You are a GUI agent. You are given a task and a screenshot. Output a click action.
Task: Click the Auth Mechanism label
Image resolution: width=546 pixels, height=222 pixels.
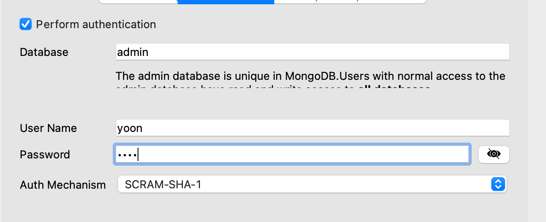pos(63,185)
